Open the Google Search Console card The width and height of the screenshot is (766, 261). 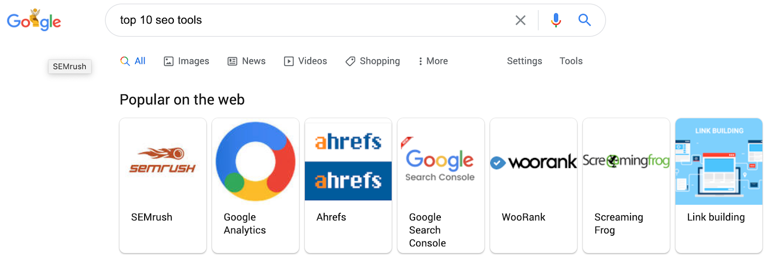tap(441, 186)
